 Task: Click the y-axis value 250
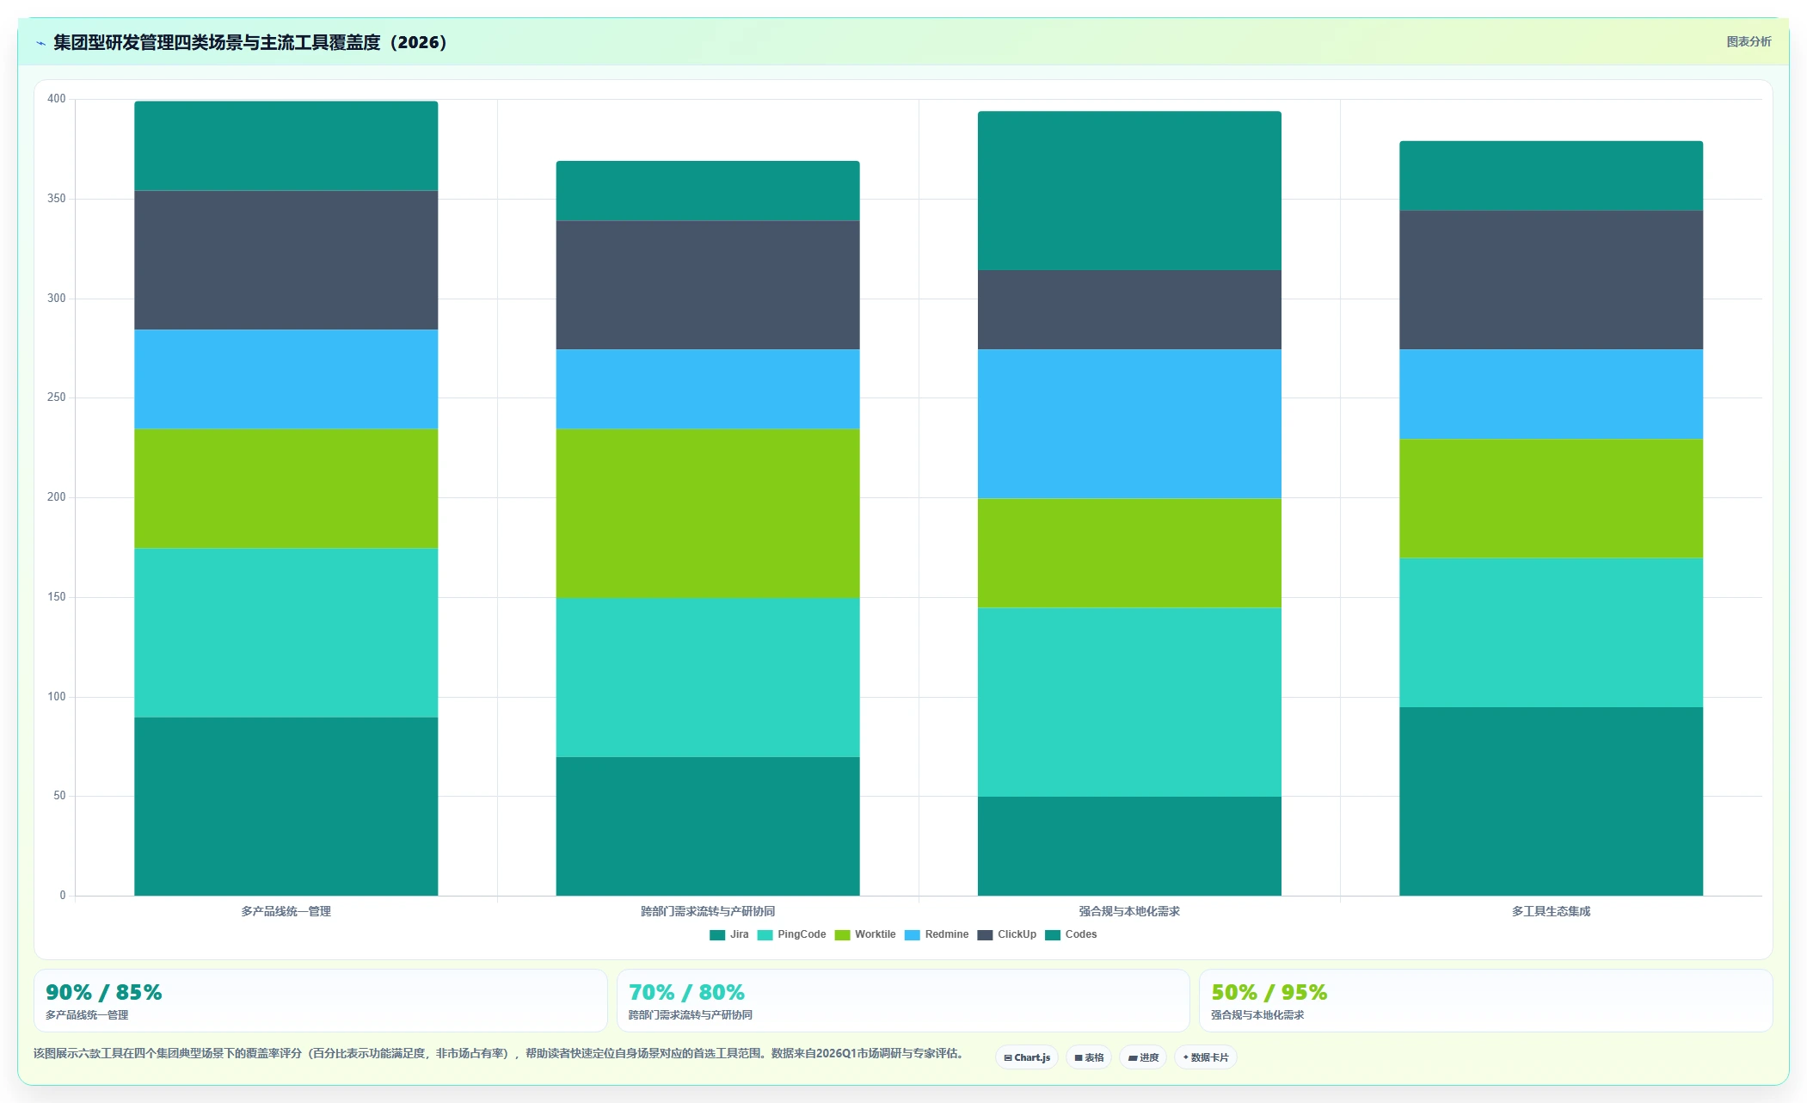tap(56, 397)
